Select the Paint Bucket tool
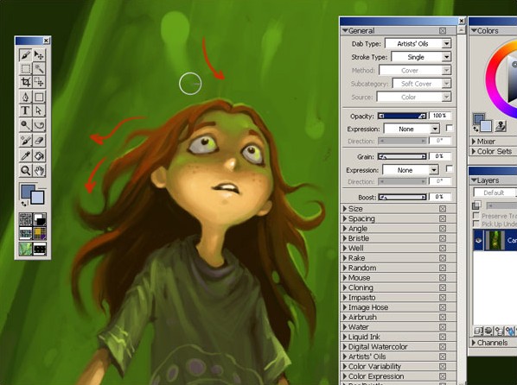This screenshot has height=385, width=517. 39,155
